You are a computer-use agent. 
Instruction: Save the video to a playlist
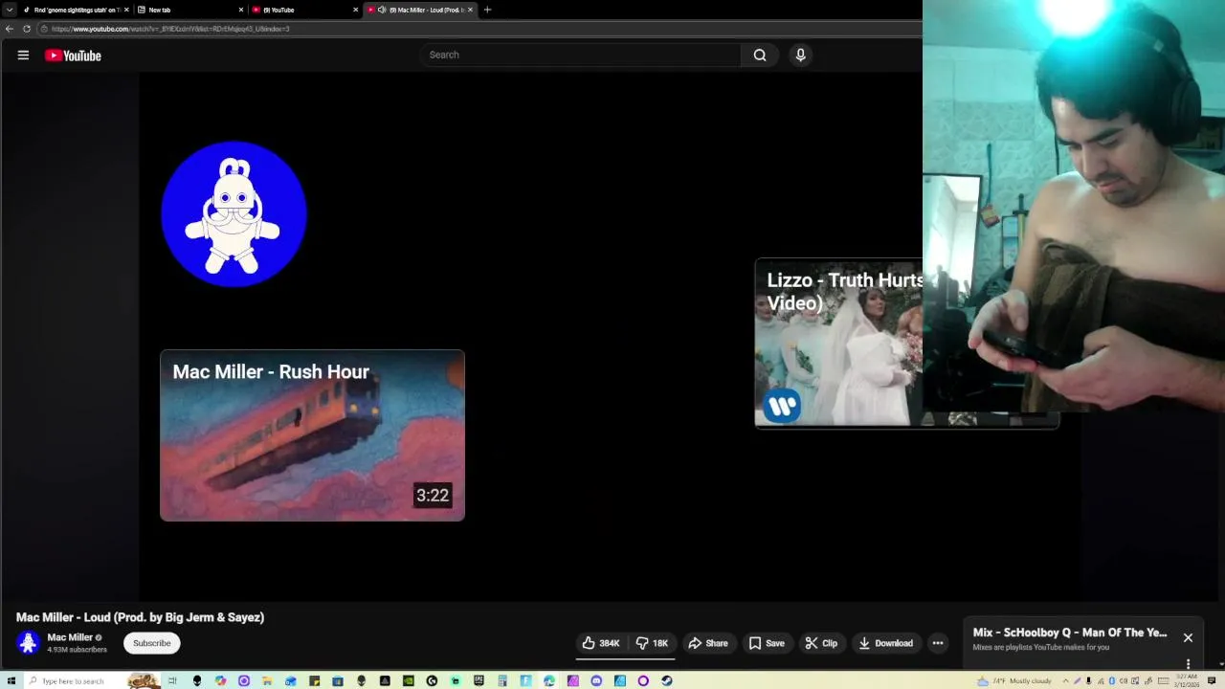click(767, 643)
